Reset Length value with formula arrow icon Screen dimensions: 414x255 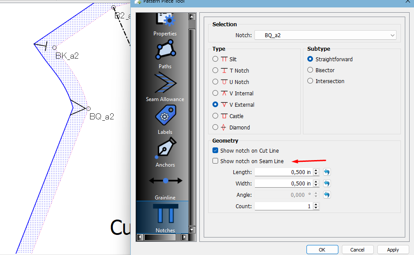[327, 172]
